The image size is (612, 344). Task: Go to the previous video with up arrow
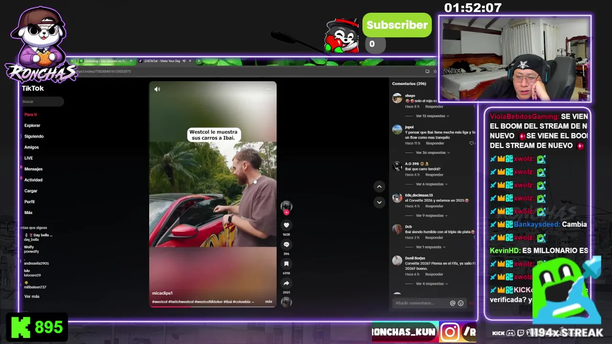pos(379,186)
